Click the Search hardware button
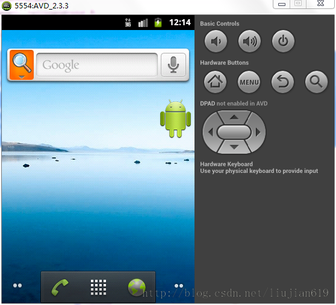Image resolution: width=336 pixels, height=305 pixels. 316,82
